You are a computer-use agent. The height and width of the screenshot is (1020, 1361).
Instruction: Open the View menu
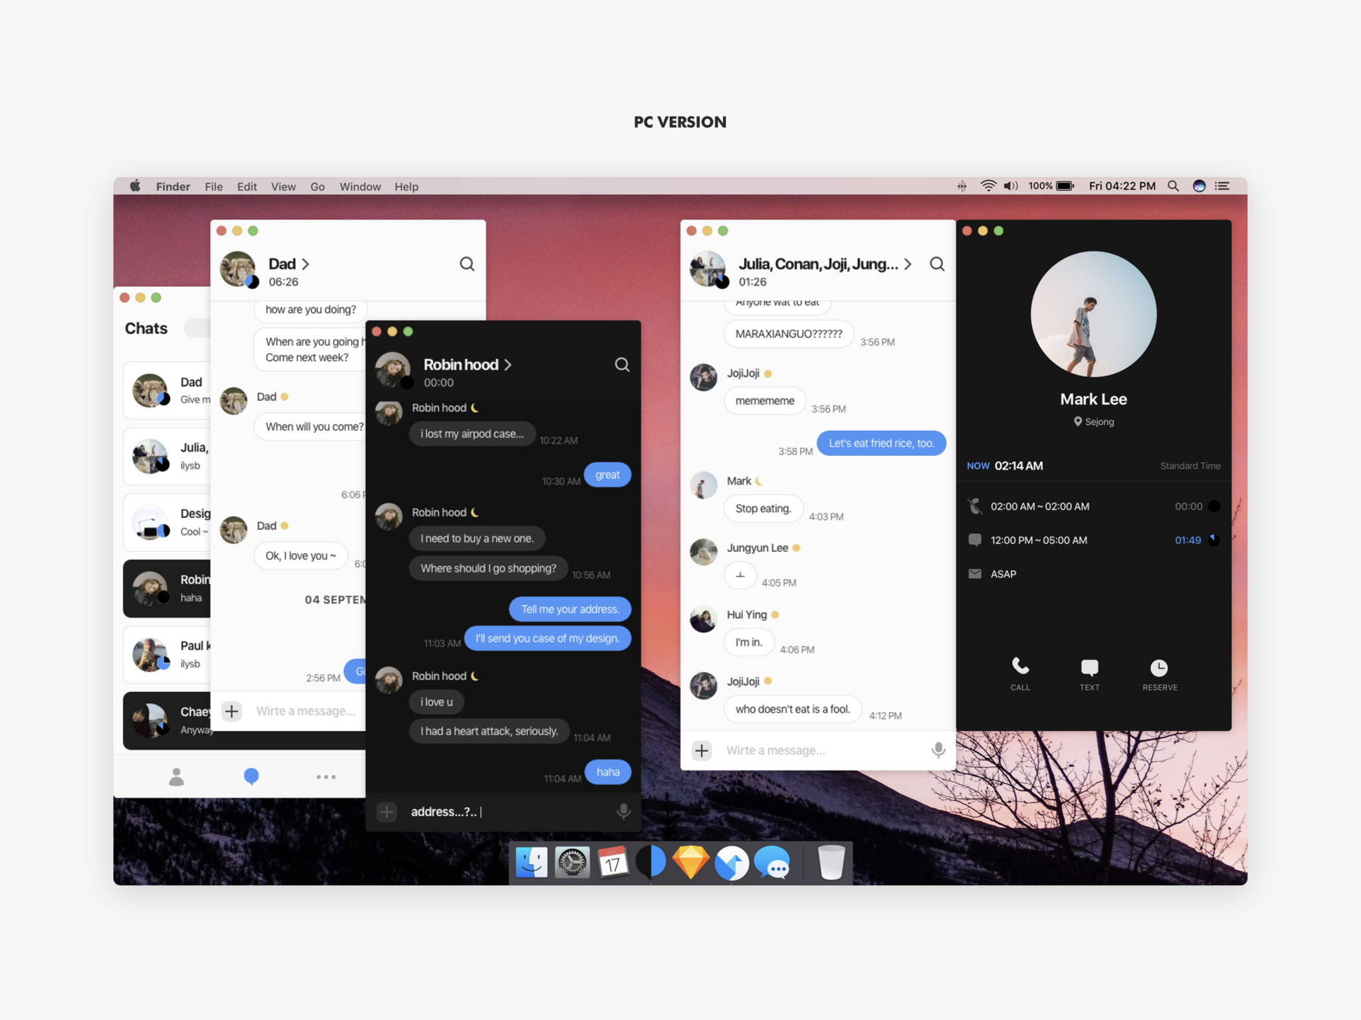click(283, 187)
